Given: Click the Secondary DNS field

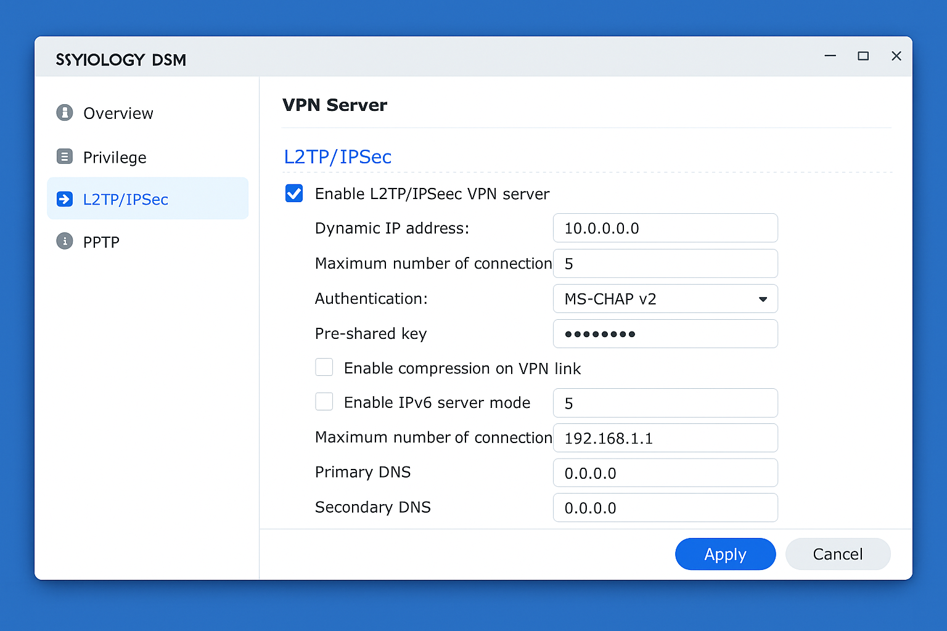Looking at the screenshot, I should [x=665, y=507].
